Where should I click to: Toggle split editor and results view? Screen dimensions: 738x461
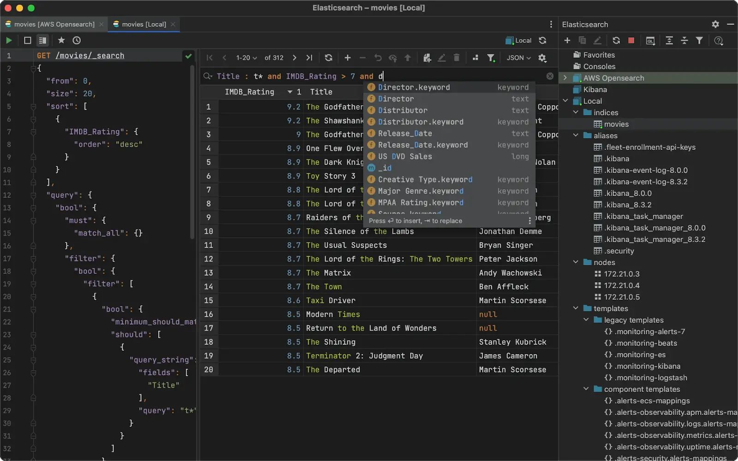tap(42, 41)
